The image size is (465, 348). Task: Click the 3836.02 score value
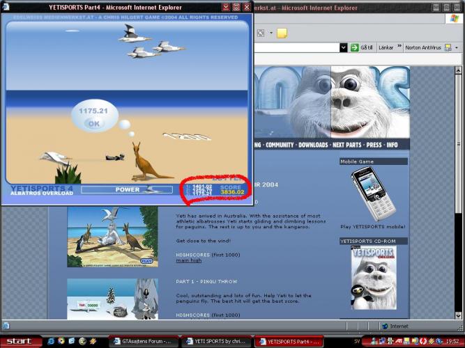232,192
